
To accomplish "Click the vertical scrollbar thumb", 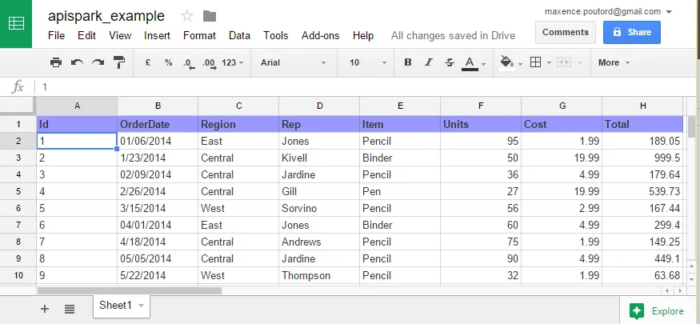I will click(x=692, y=126).
